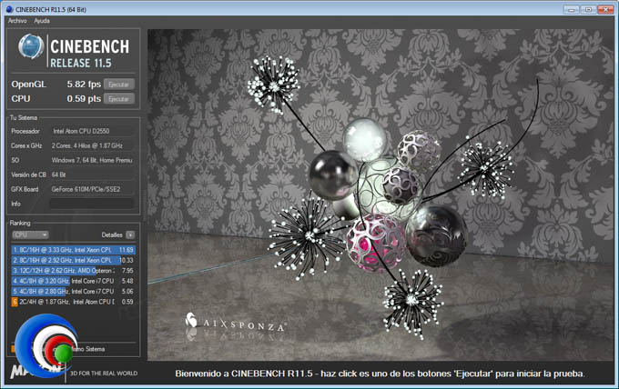619x389 pixels.
Task: Click the 11.69 score in ranking
Action: point(126,250)
